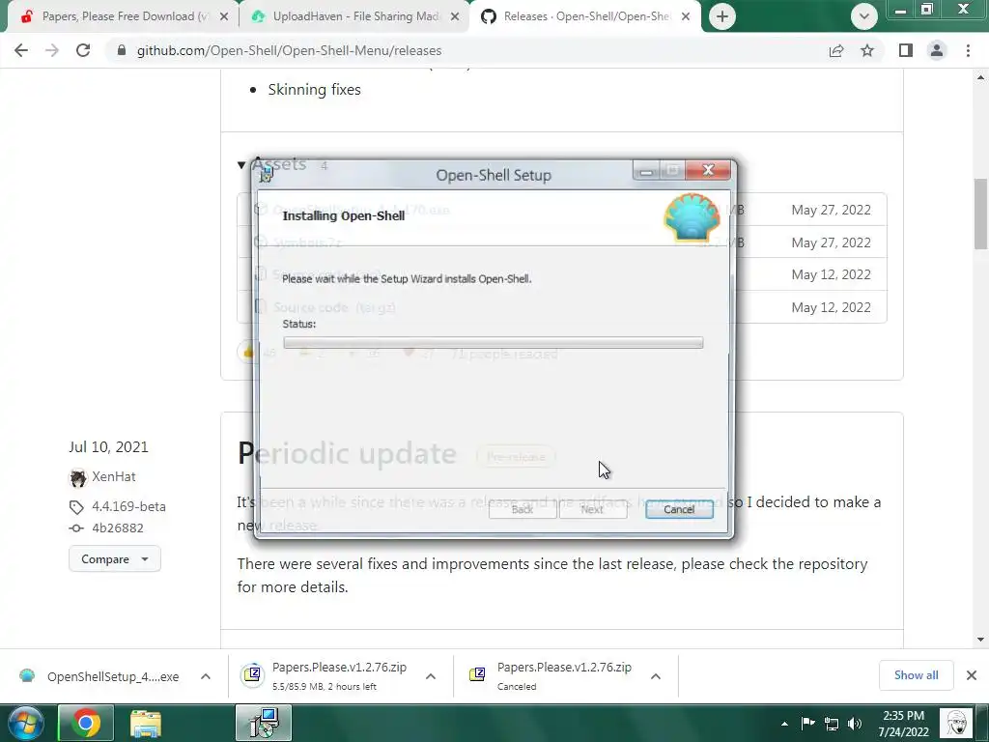Image resolution: width=989 pixels, height=742 pixels.
Task: Show hidden tray icons arrow
Action: point(784,724)
